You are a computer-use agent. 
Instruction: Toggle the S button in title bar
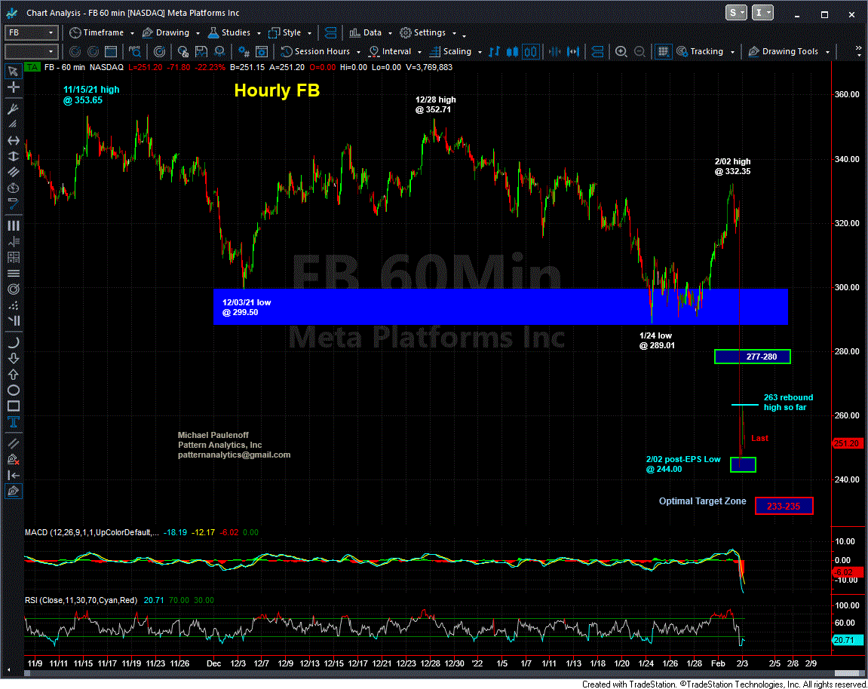pos(736,12)
